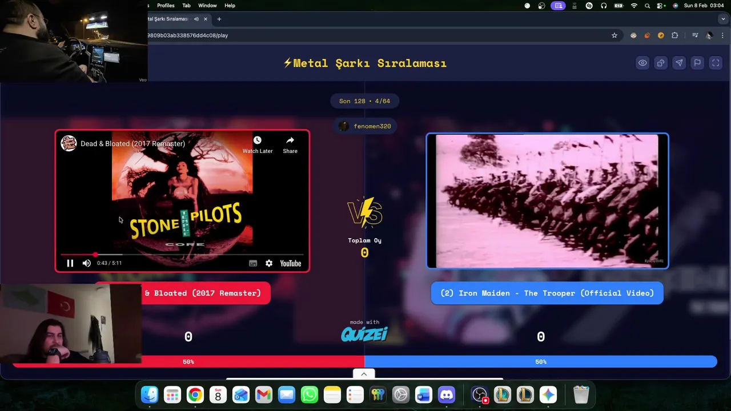Open the acorn extension icon

(x=647, y=35)
